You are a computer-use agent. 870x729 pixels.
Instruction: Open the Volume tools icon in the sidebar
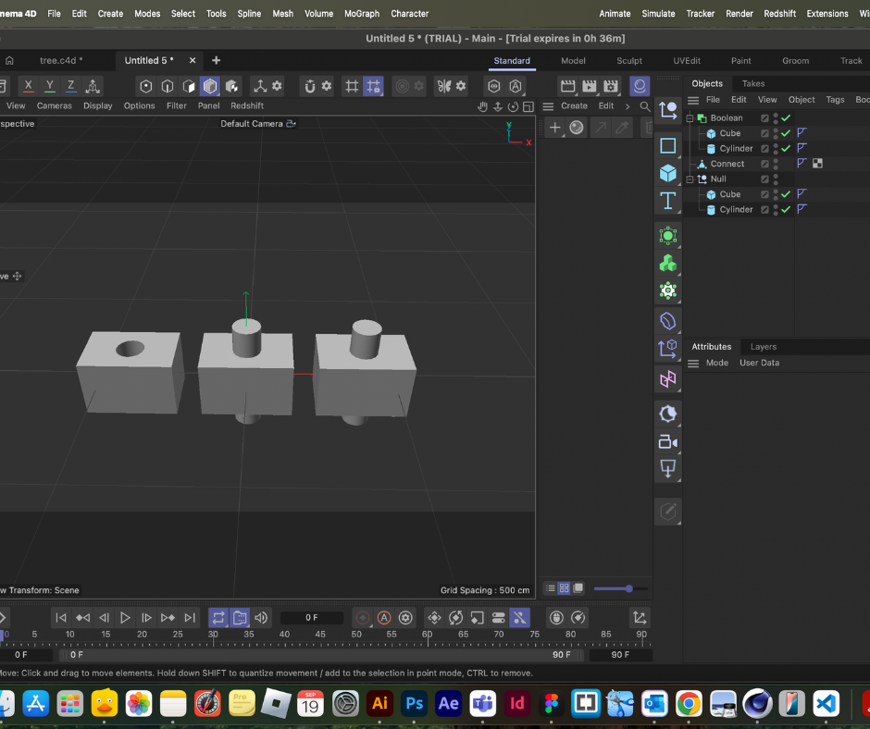tap(668, 321)
